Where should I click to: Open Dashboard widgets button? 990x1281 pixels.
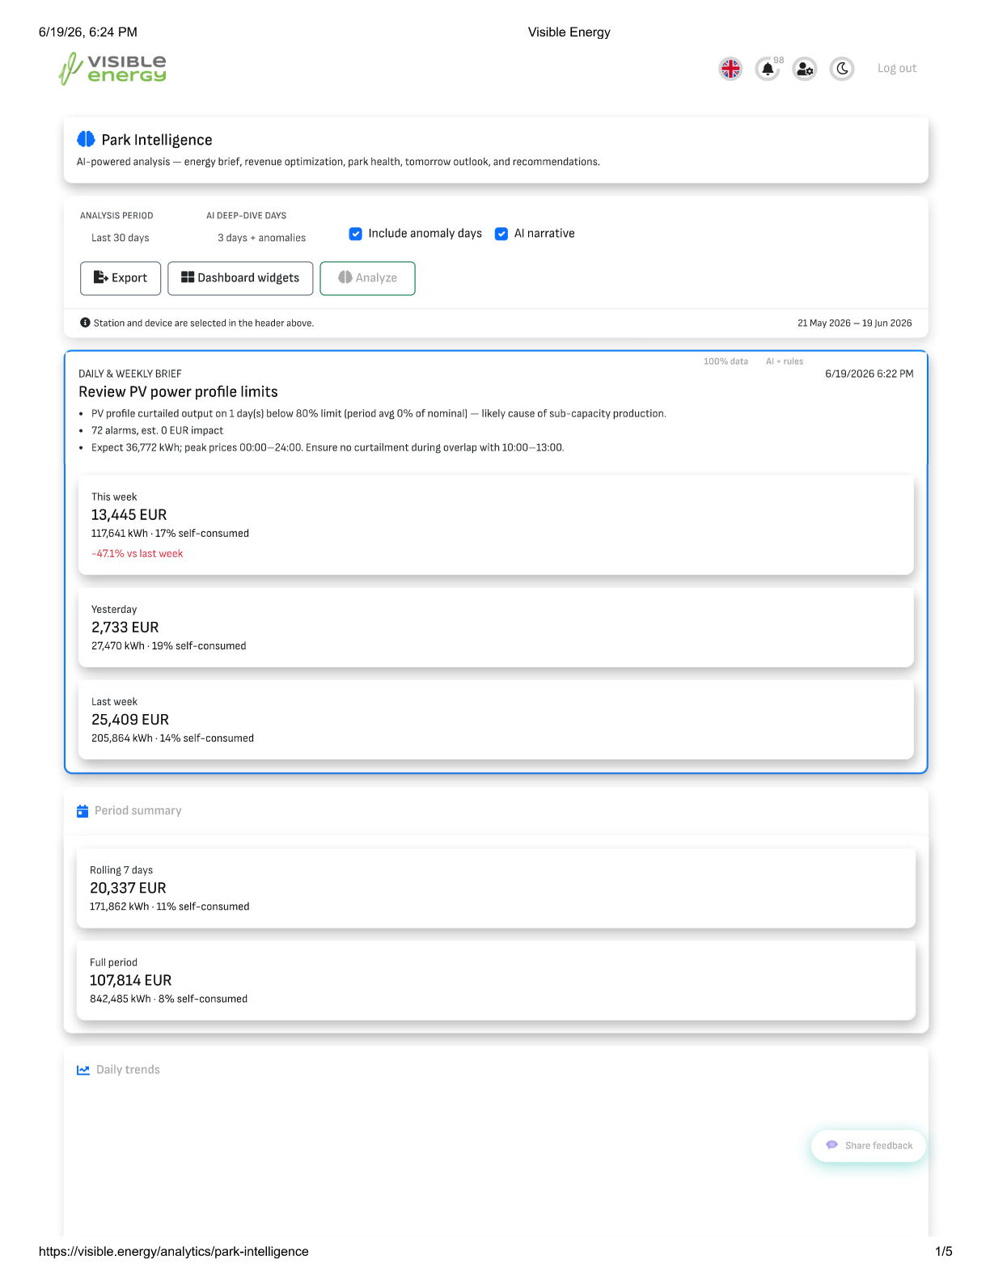click(x=240, y=278)
